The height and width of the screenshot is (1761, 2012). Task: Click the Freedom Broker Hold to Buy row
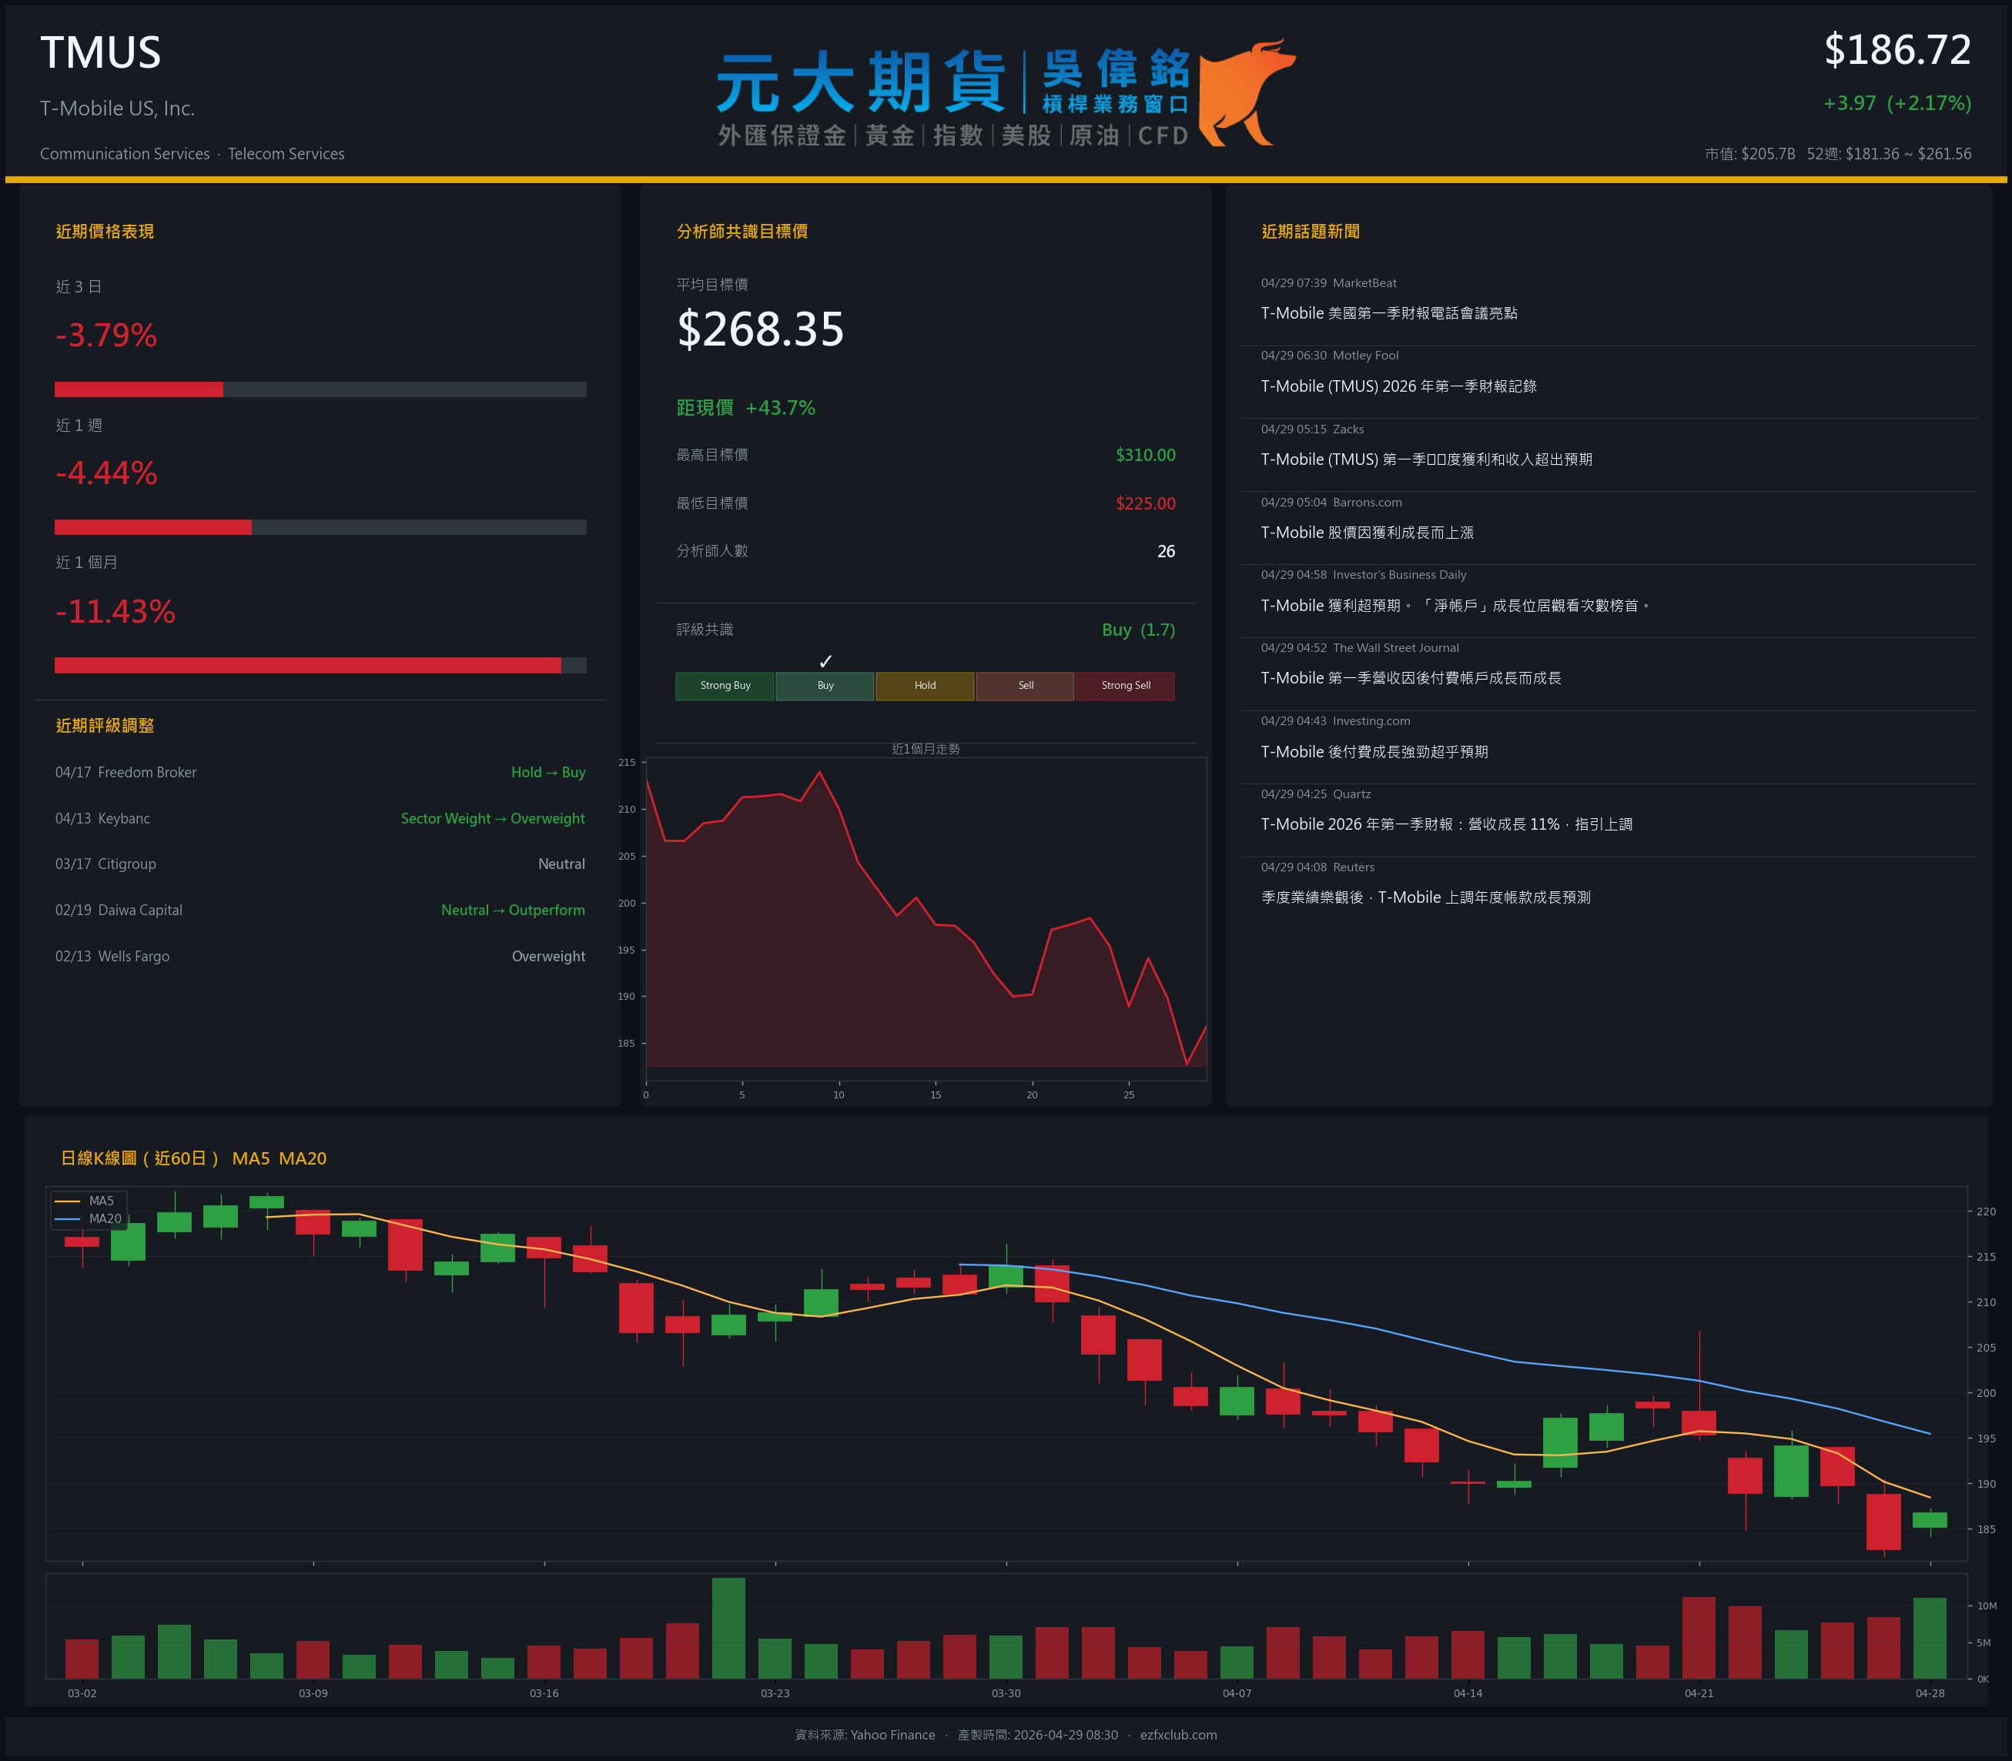tap(320, 773)
